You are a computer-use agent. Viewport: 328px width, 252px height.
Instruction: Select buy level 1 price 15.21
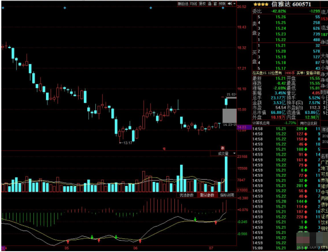281,46
